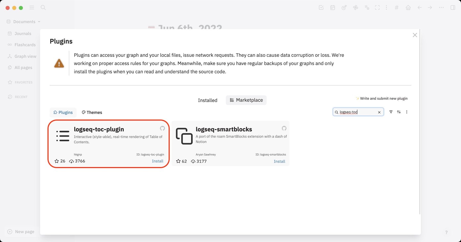Click the download count 3766 icon

coord(71,161)
